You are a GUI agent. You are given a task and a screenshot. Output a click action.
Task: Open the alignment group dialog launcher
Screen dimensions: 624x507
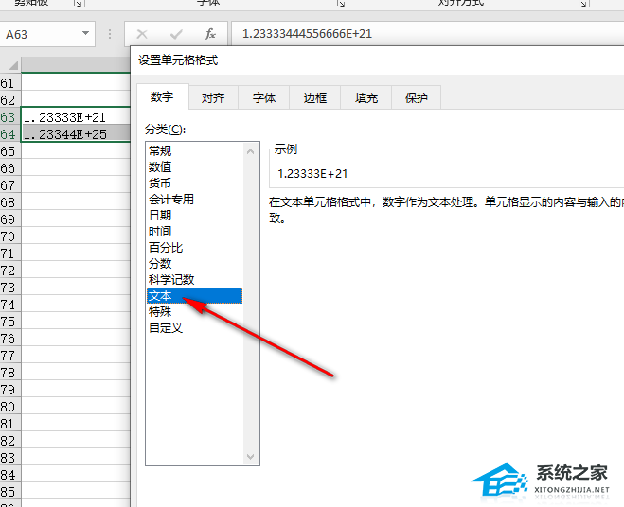[x=582, y=3]
